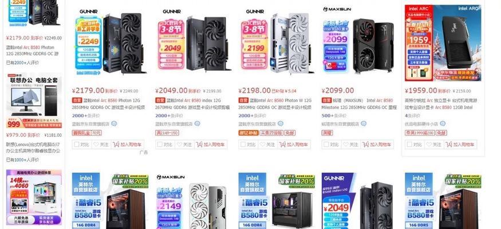This screenshot has width=501, height=229.
Task: Visit the 优品电脑硬件小店 store link
Action: coord(421,124)
